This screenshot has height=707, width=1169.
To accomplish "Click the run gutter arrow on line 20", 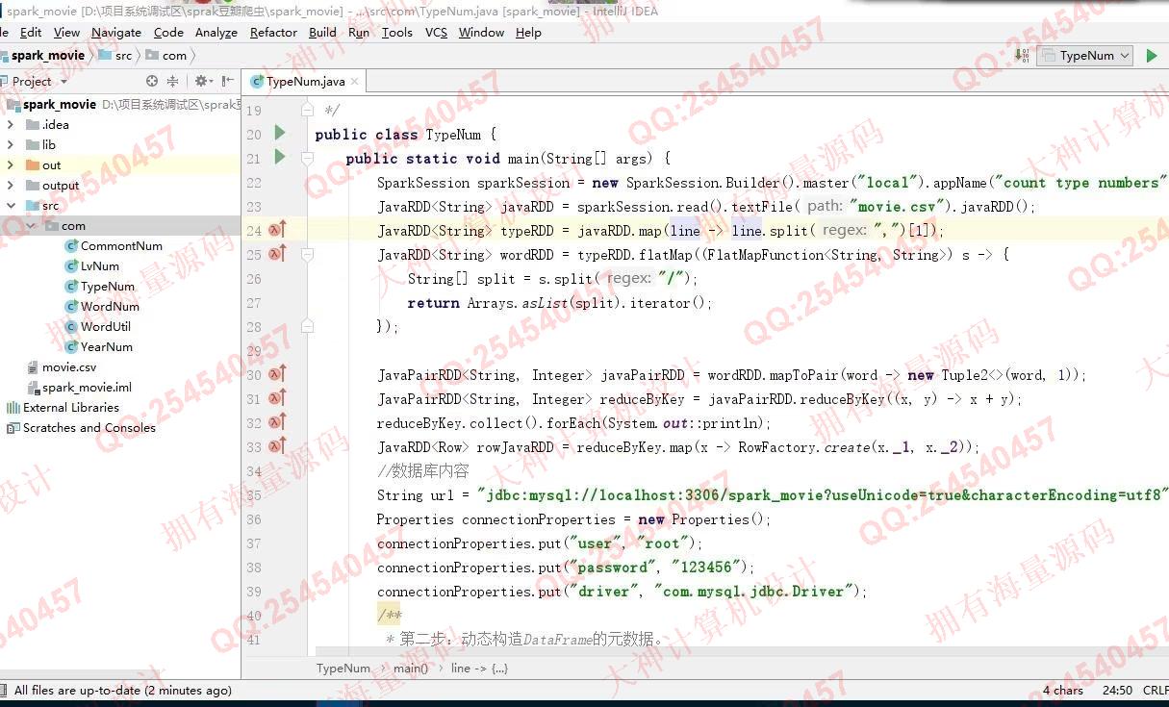I will tap(280, 133).
